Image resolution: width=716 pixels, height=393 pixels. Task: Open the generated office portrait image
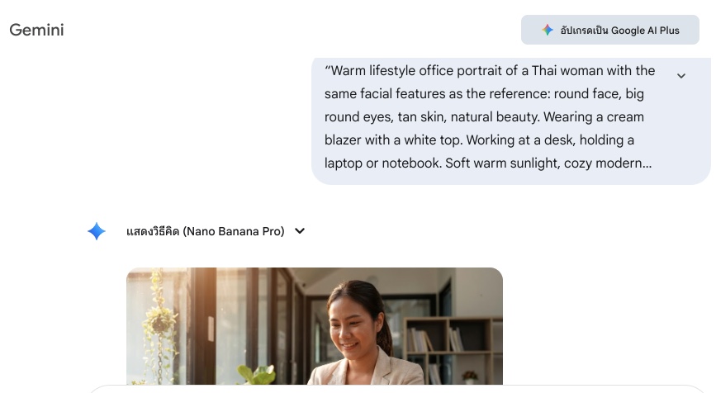315,326
